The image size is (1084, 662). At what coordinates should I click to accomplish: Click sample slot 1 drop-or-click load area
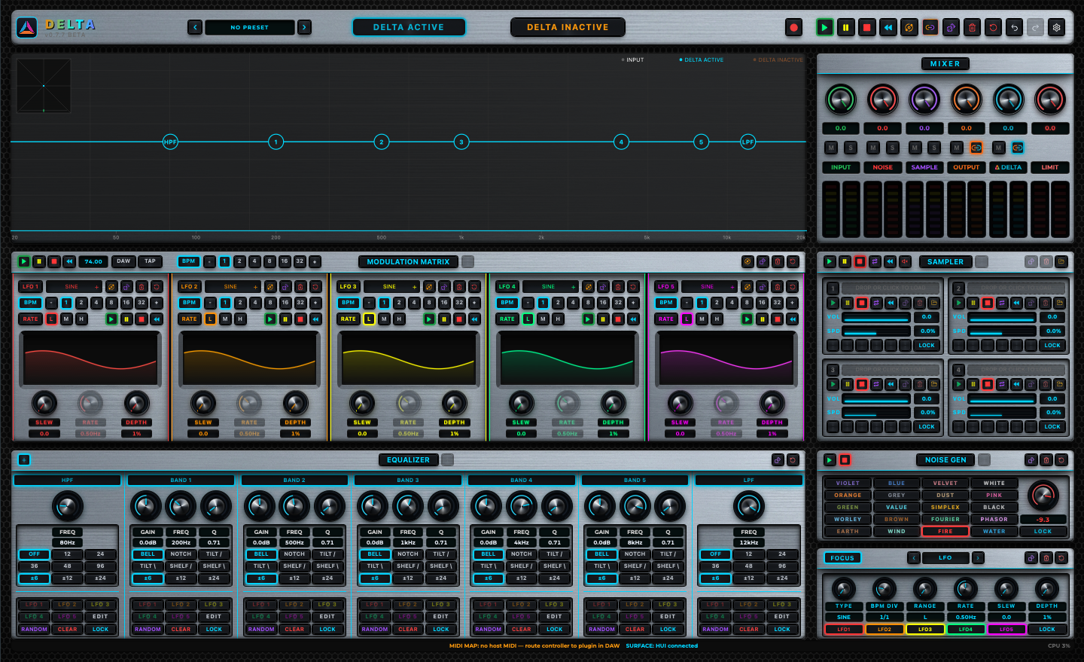point(891,288)
